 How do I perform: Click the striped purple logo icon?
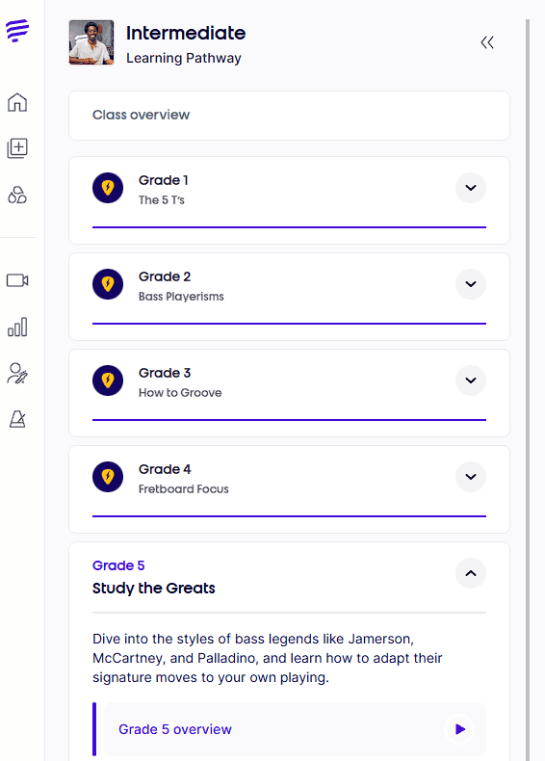click(17, 31)
